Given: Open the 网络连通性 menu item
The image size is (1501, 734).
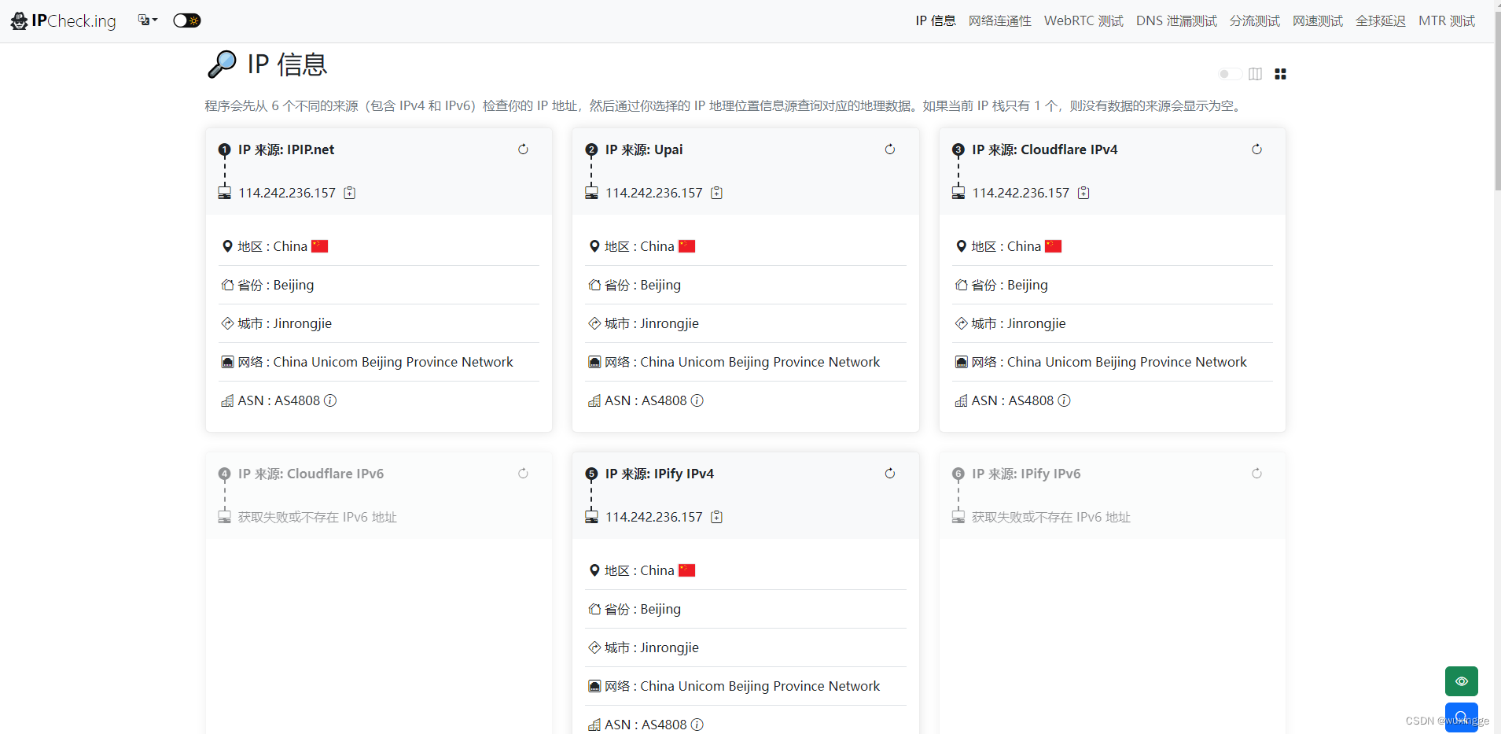Looking at the screenshot, I should 1000,21.
